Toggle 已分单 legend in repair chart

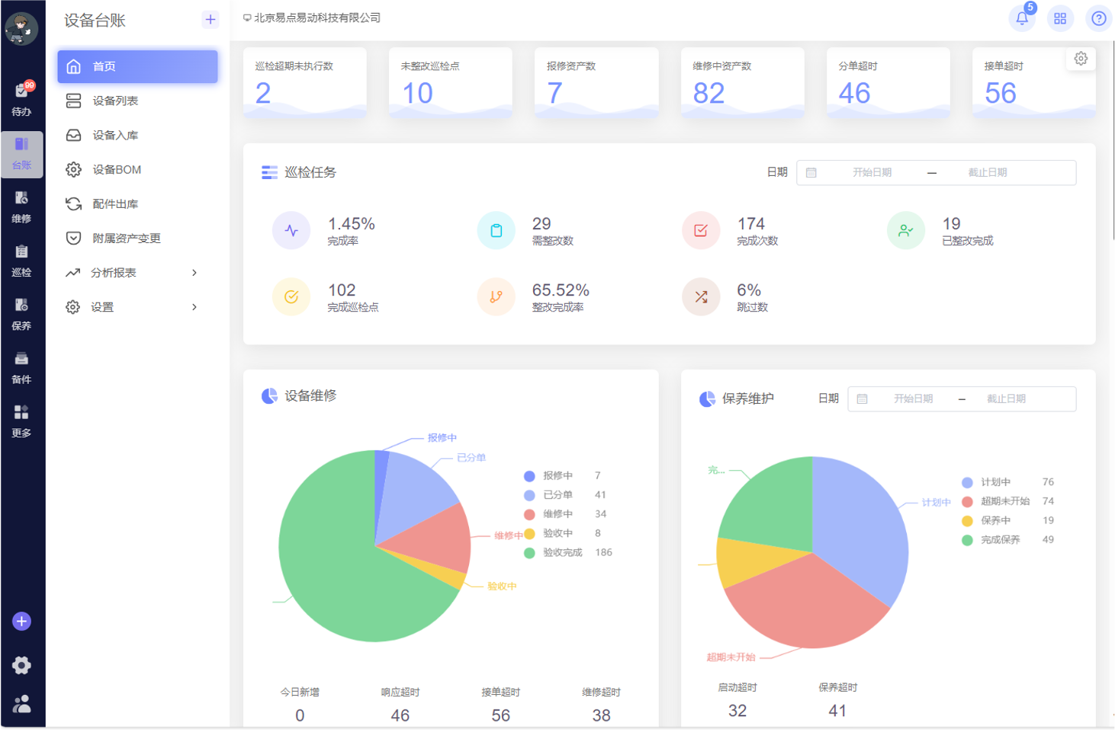(557, 495)
